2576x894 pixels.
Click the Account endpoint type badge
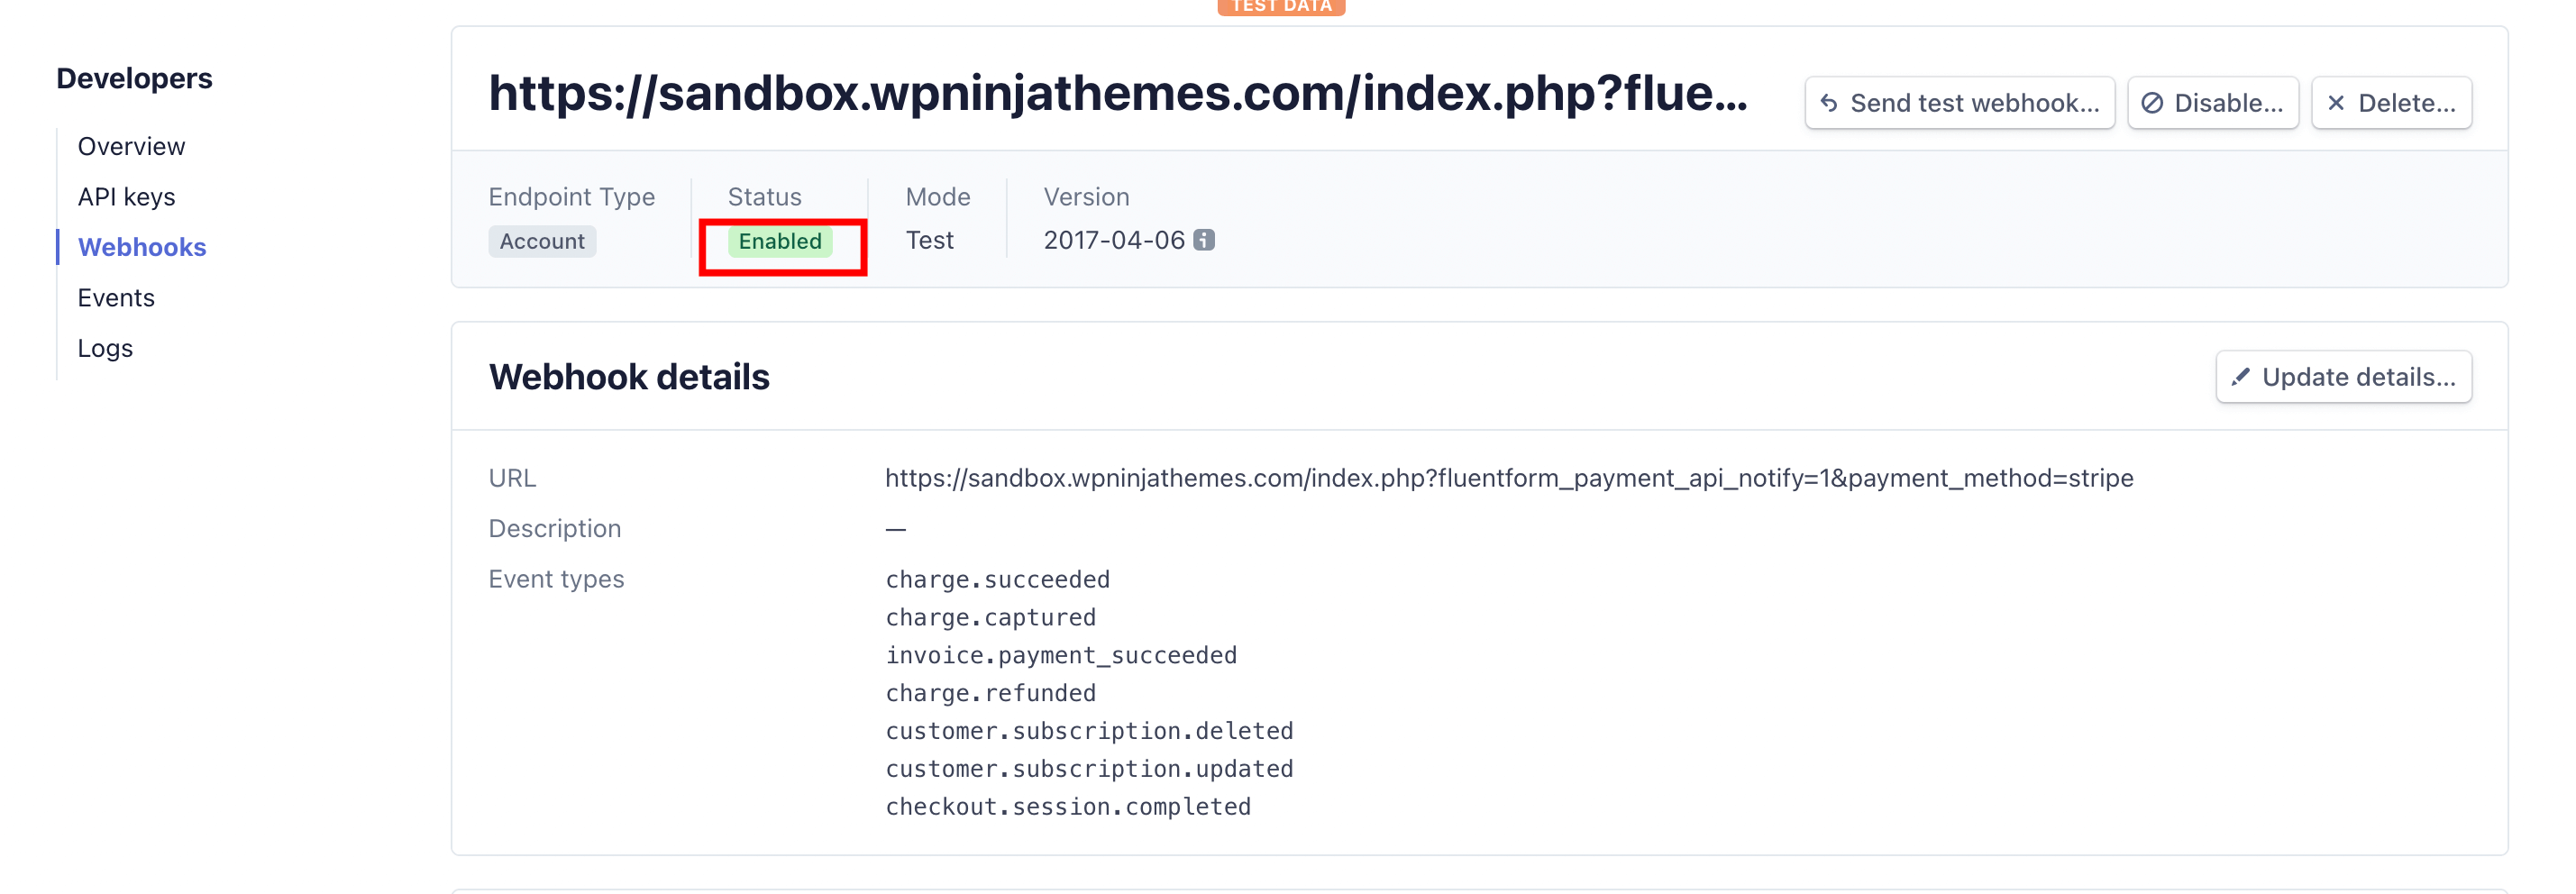click(541, 241)
